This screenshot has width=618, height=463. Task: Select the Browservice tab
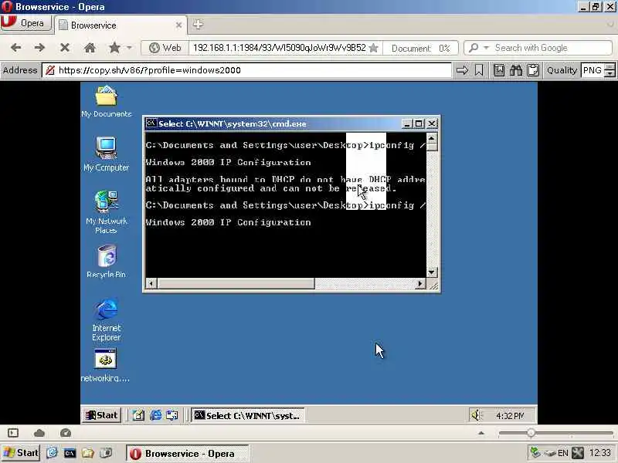[x=121, y=25]
